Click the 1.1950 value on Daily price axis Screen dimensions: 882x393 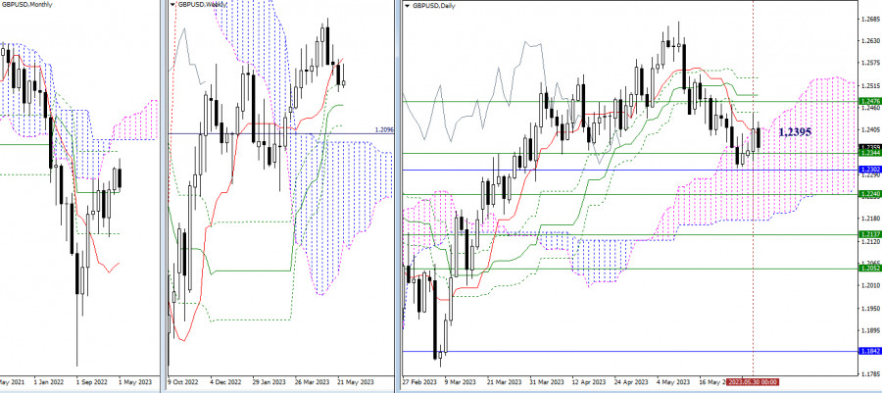pyautogui.click(x=871, y=309)
